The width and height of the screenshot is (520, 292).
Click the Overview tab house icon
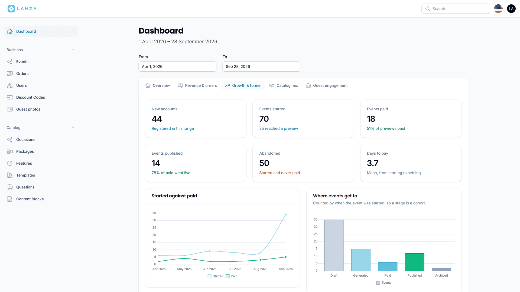[148, 85]
